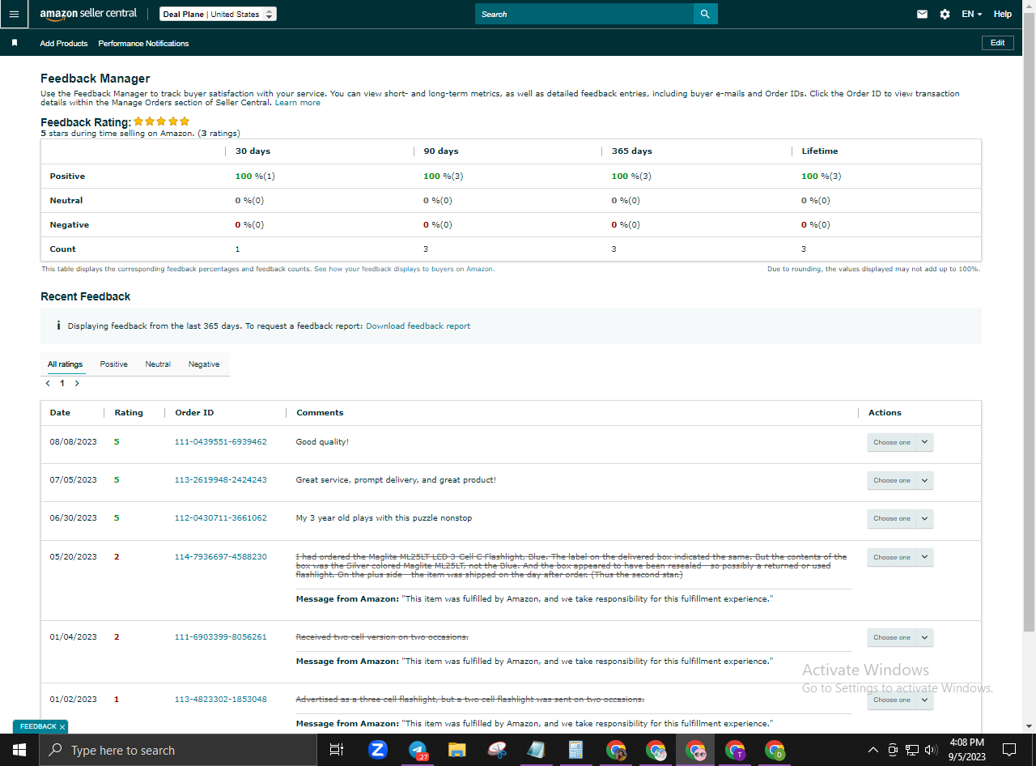The image size is (1036, 766).
Task: Click the '90 days' column header
Action: click(x=441, y=151)
